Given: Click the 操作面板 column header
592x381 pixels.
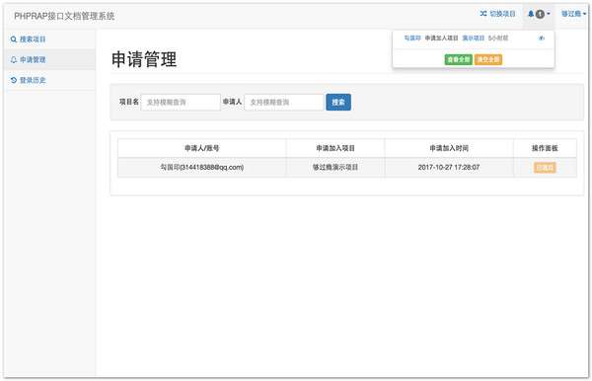Looking at the screenshot, I should [x=545, y=148].
